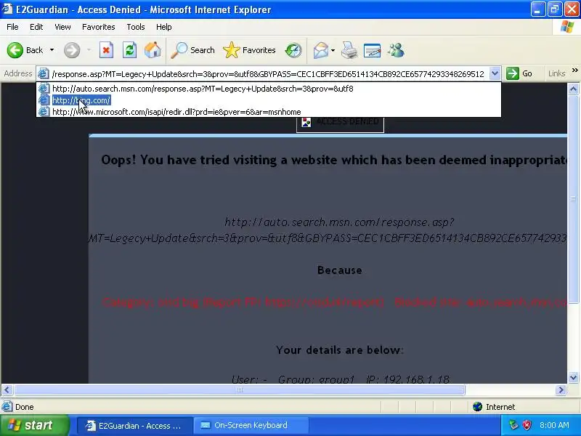Click the vertical scrollbar down arrow
The image size is (581, 436).
click(573, 378)
